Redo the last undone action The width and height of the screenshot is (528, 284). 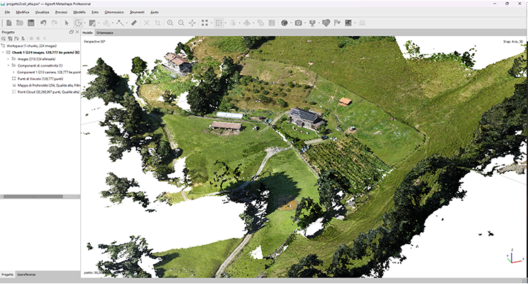(x=55, y=23)
